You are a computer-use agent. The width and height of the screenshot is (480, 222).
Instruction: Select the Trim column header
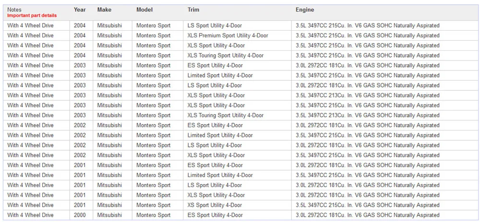(x=193, y=10)
